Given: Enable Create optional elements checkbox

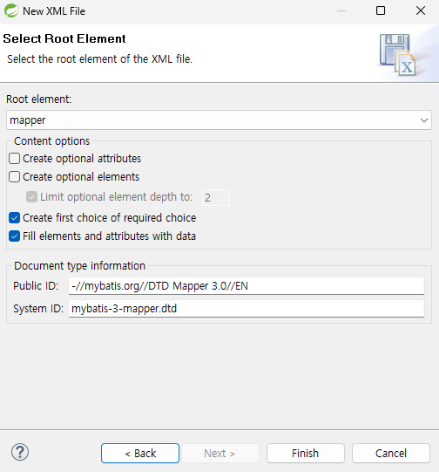Looking at the screenshot, I should pyautogui.click(x=15, y=177).
